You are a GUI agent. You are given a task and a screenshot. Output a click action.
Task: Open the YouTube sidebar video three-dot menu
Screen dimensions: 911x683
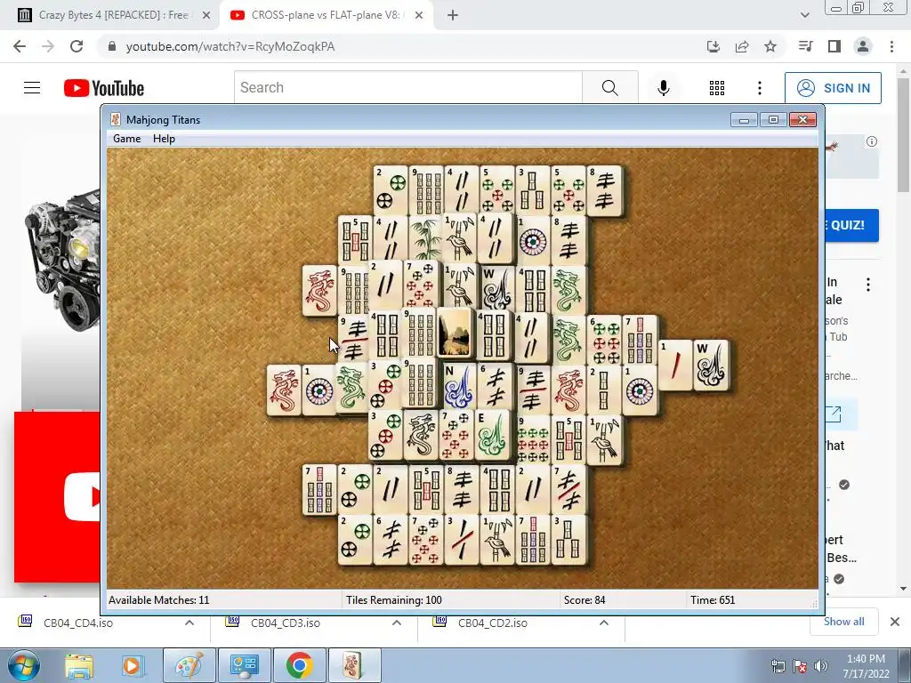point(868,285)
